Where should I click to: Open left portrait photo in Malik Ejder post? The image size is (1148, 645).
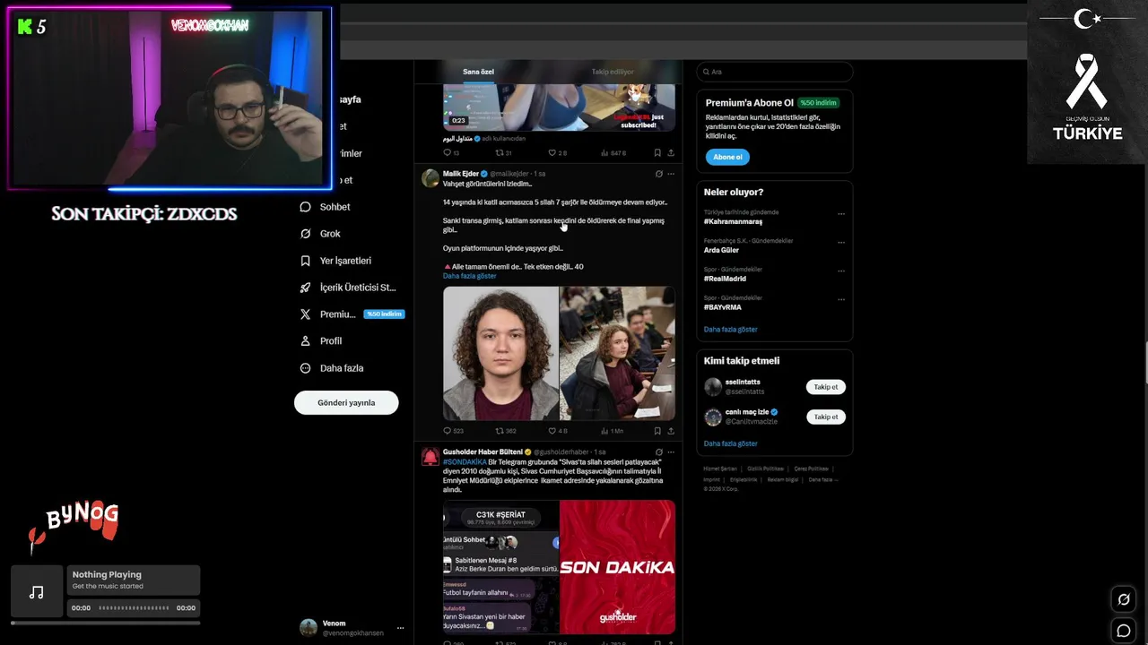point(500,354)
